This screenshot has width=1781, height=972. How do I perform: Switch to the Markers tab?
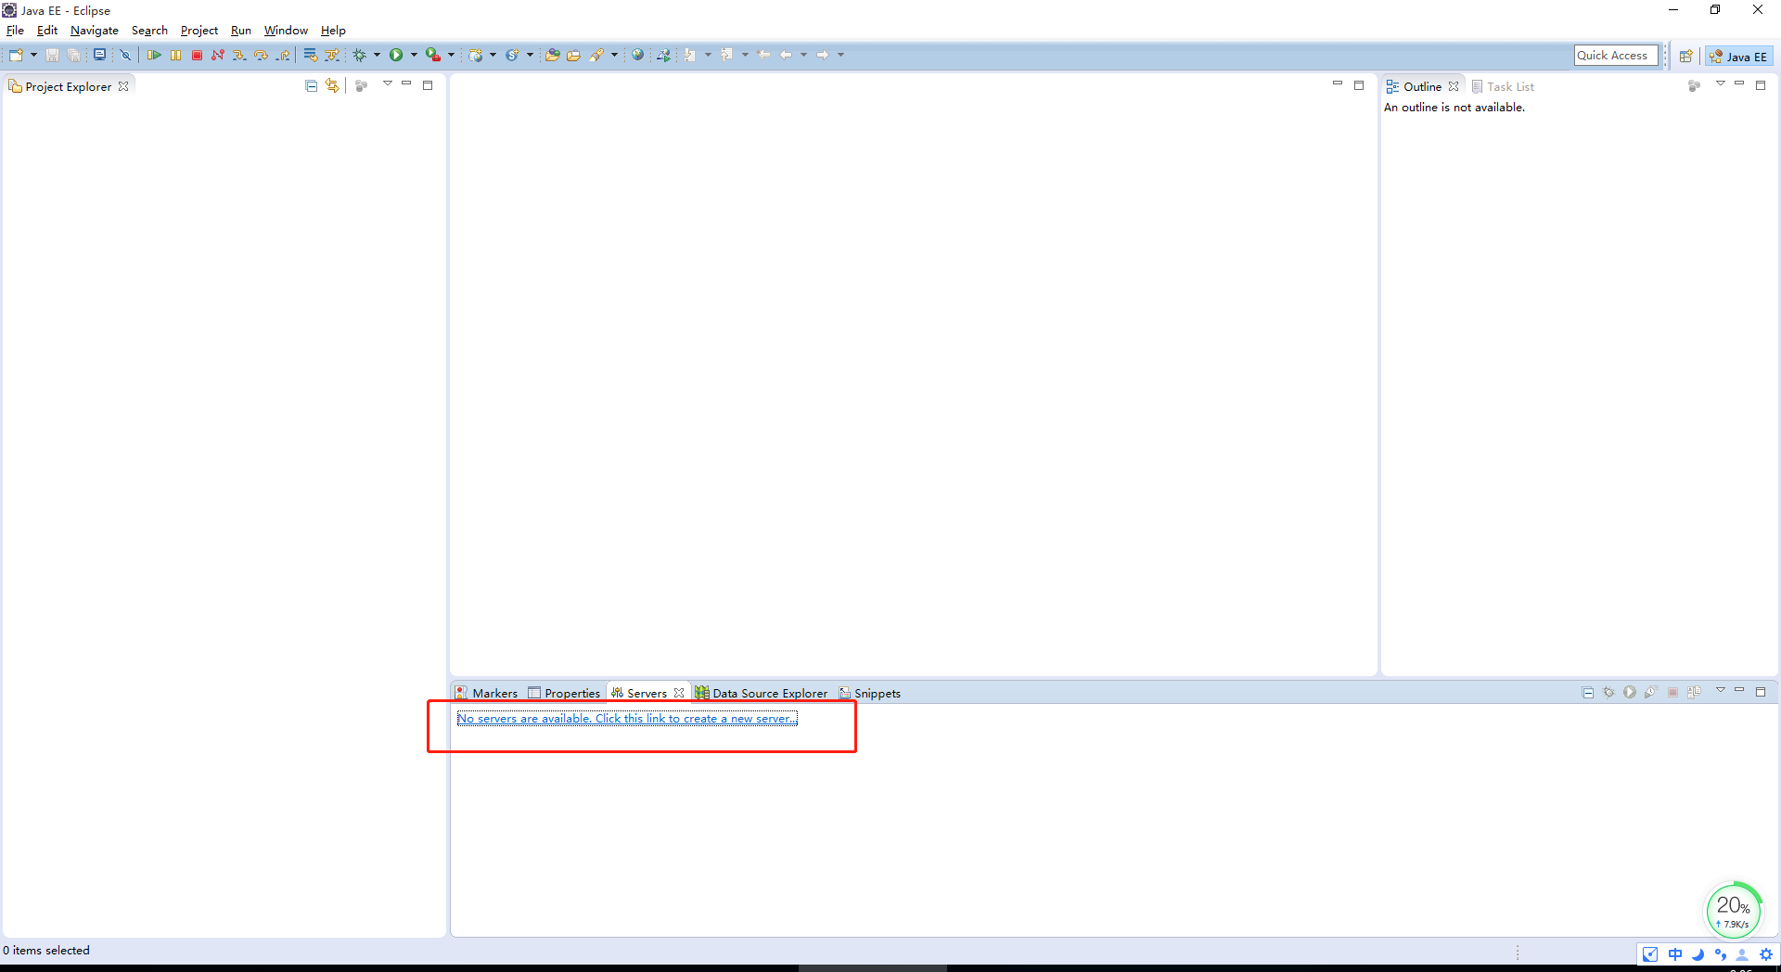pyautogui.click(x=487, y=693)
